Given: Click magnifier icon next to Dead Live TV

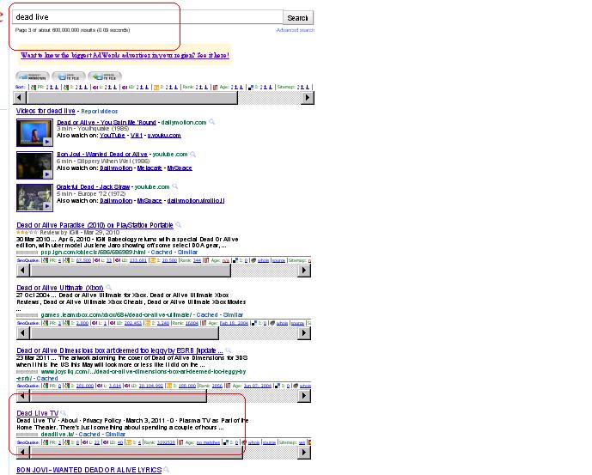Looking at the screenshot, I should (x=64, y=412).
